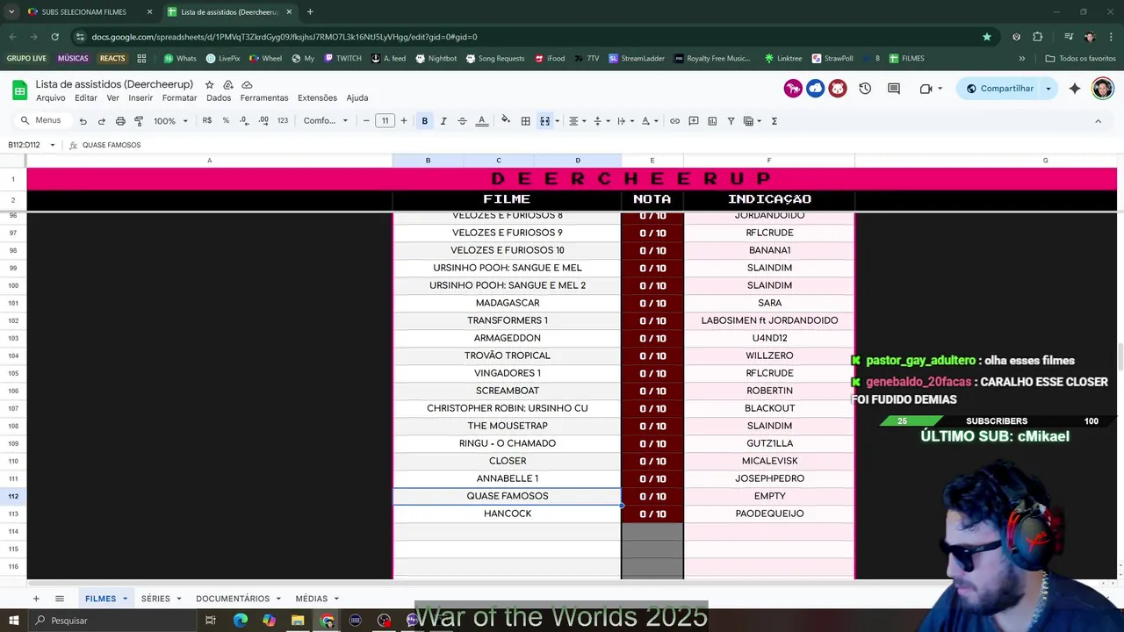This screenshot has width=1124, height=632.
Task: Open text rotation dropdown
Action: click(x=650, y=121)
